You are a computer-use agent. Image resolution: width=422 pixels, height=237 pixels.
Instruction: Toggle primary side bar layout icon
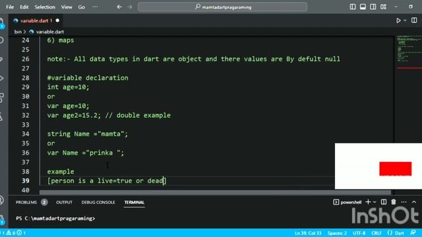click(x=353, y=7)
